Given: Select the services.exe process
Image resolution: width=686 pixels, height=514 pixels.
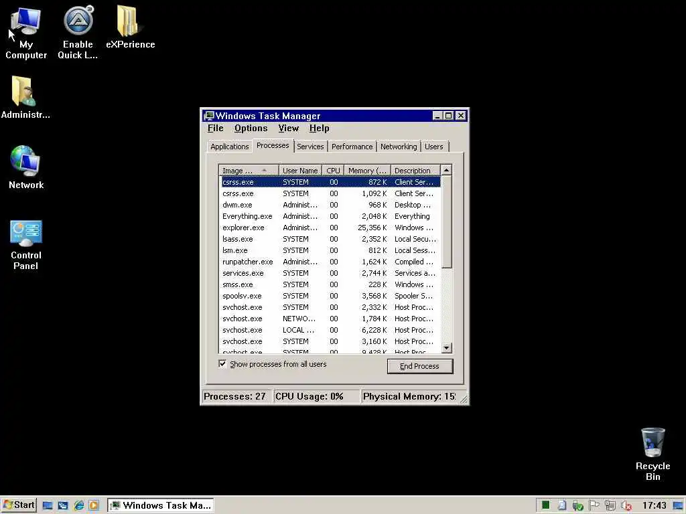Looking at the screenshot, I should (x=330, y=273).
